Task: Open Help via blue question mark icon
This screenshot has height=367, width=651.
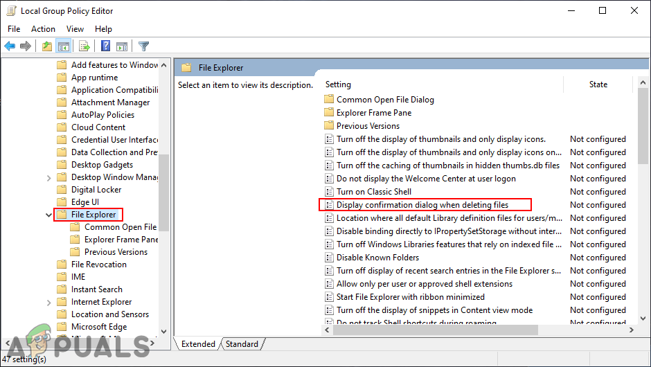Action: (x=105, y=46)
